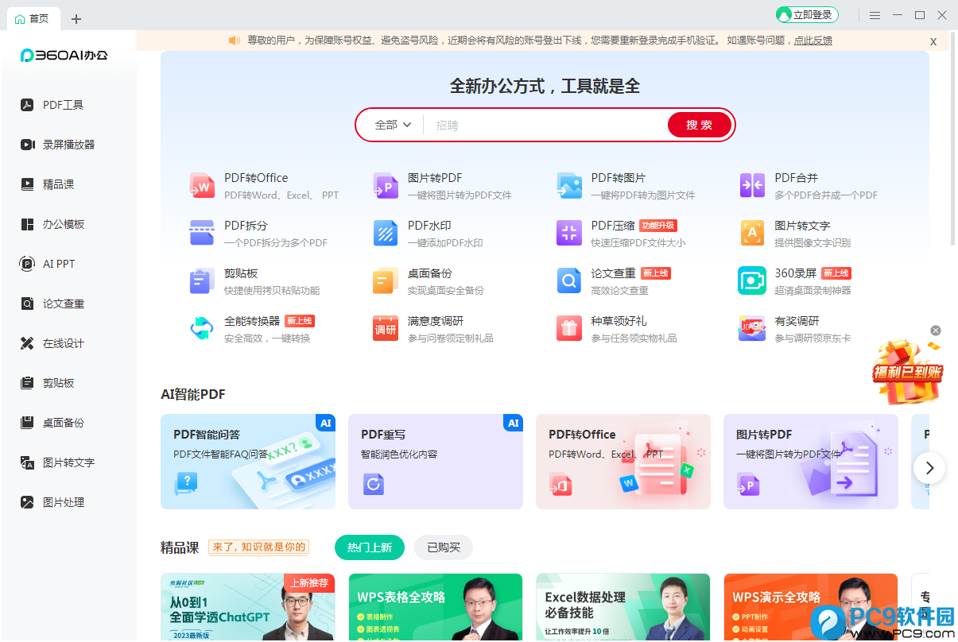Open 剪贴板 in the sidebar
Screen dimensions: 958x642
[48, 383]
